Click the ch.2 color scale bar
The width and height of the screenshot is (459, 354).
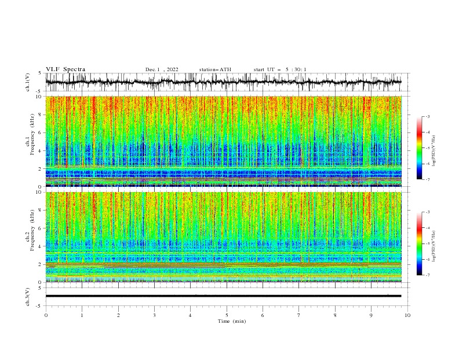419,244
